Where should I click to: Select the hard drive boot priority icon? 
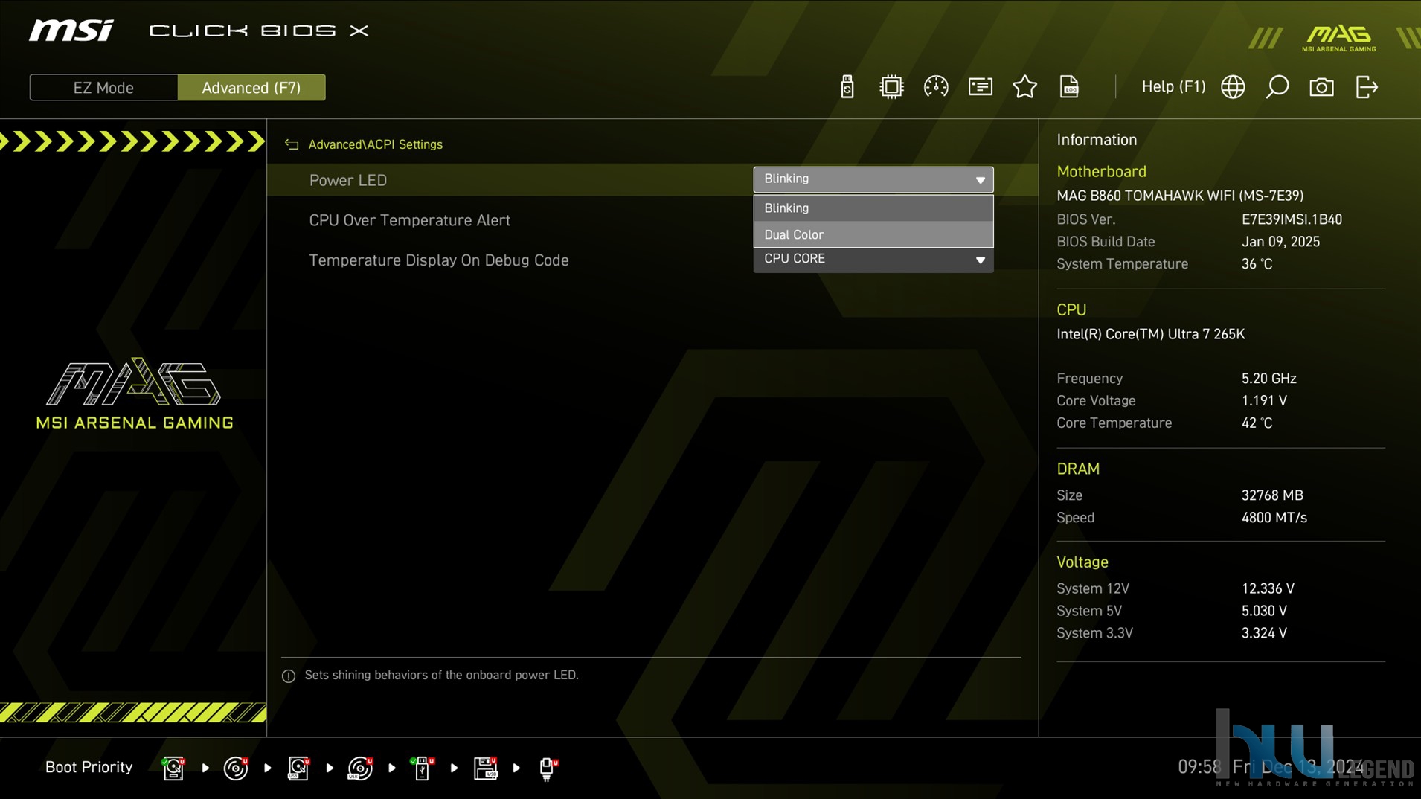pyautogui.click(x=173, y=768)
